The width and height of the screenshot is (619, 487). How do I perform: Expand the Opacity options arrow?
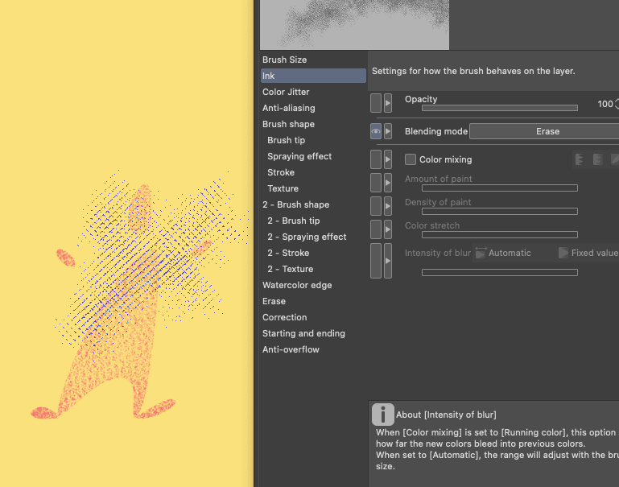point(388,103)
